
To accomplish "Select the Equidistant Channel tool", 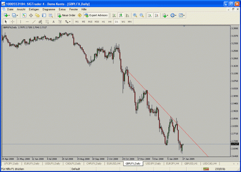I will (x=40, y=22).
